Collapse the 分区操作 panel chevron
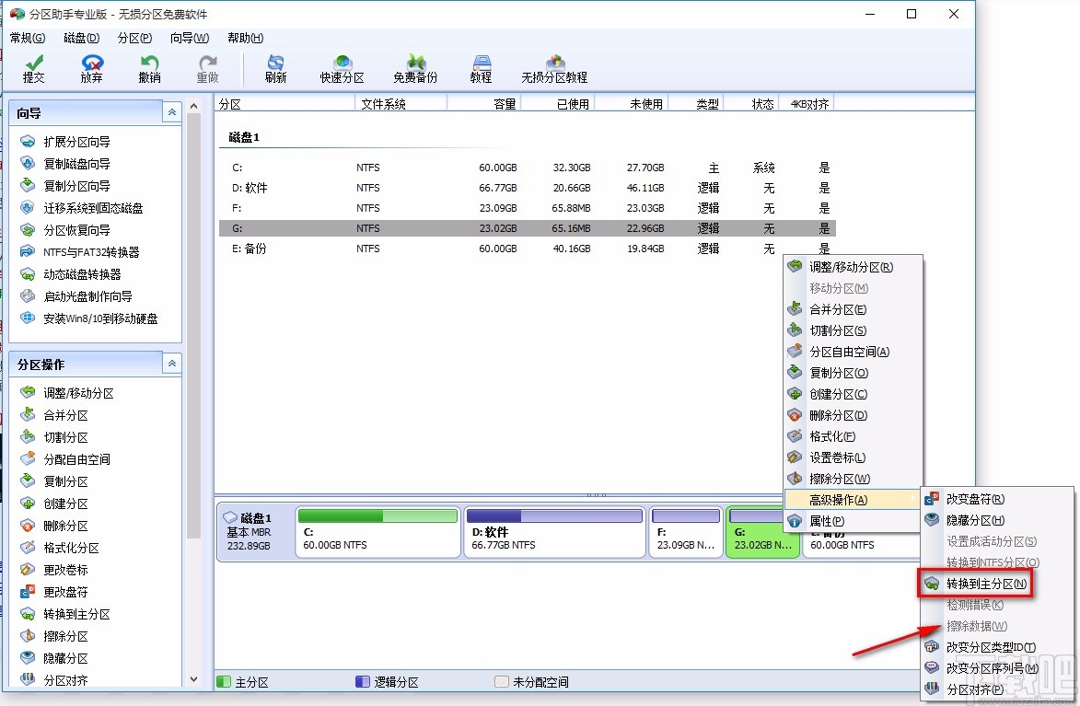 click(171, 363)
